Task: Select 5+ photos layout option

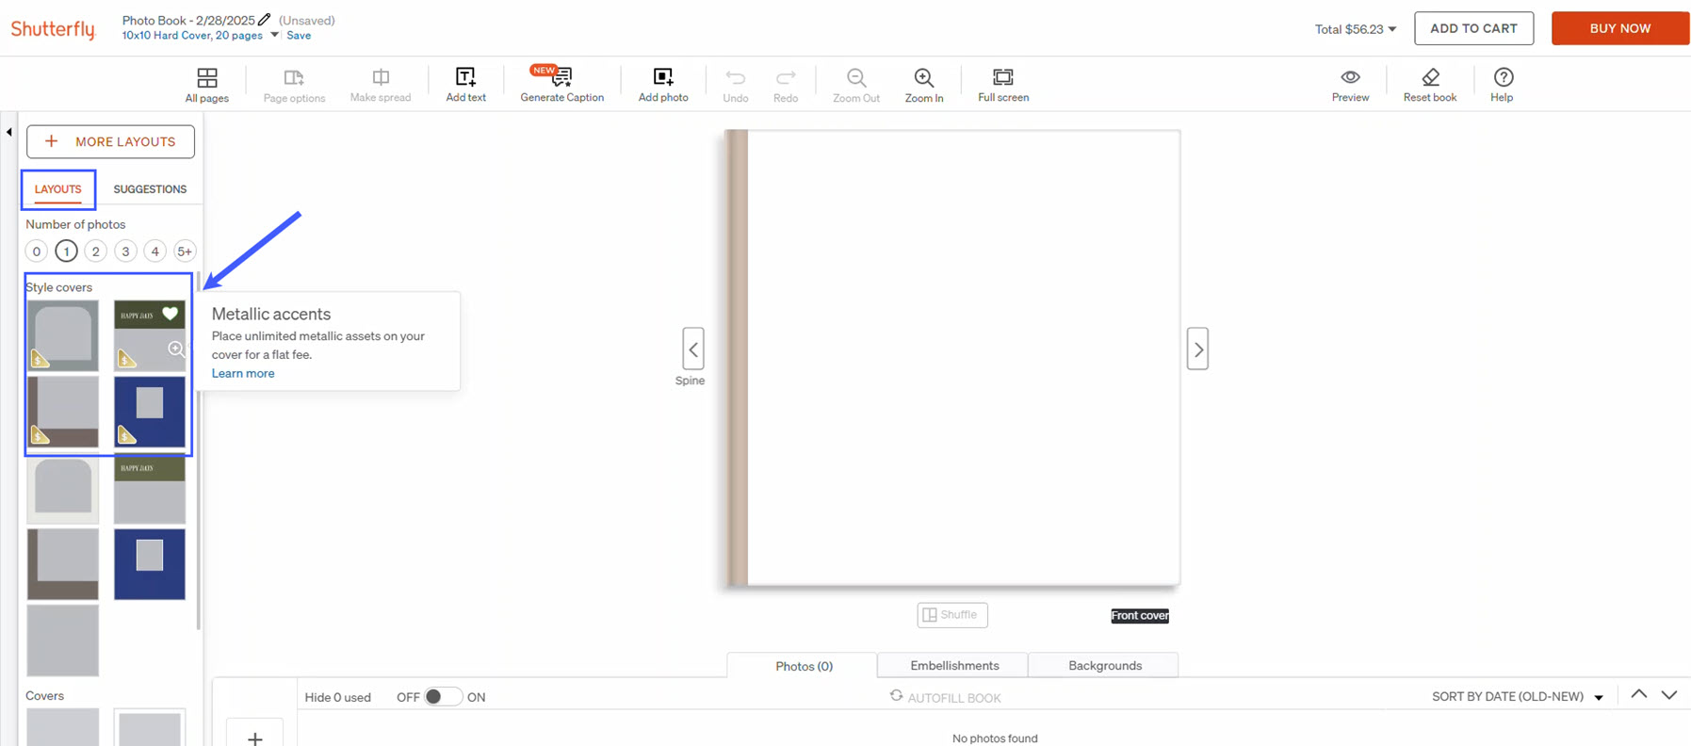Action: coord(185,251)
